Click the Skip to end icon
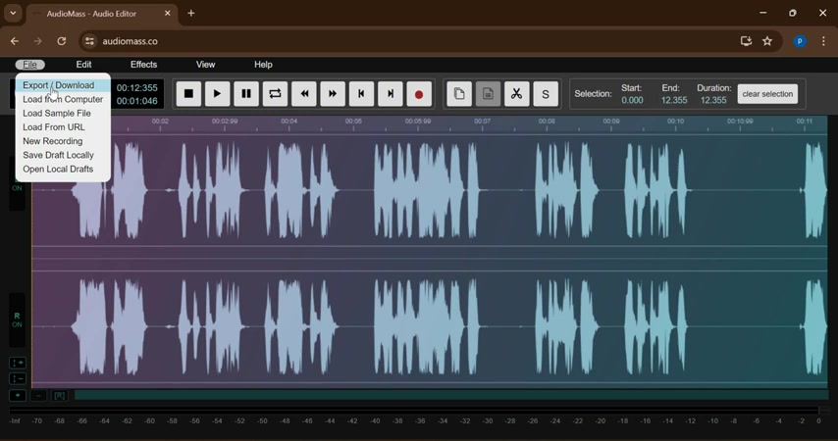The height and width of the screenshot is (441, 838). [391, 94]
